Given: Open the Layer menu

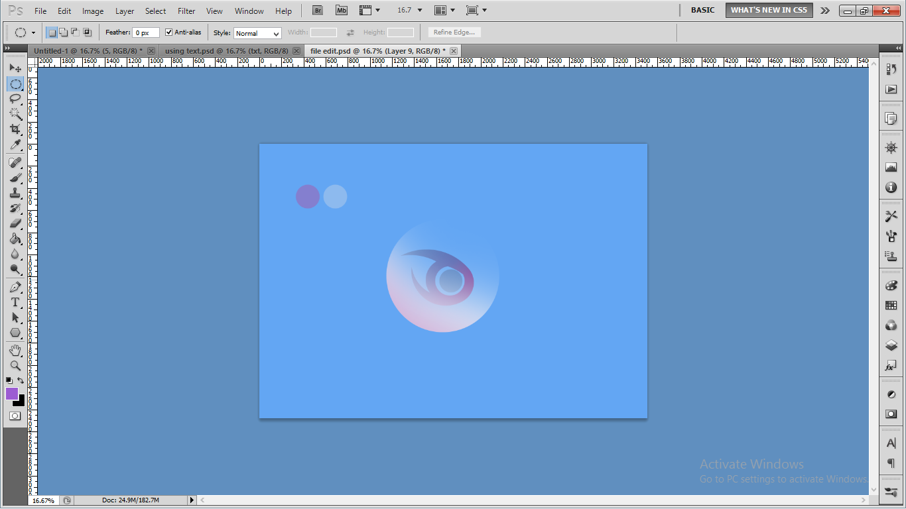Looking at the screenshot, I should (x=125, y=11).
